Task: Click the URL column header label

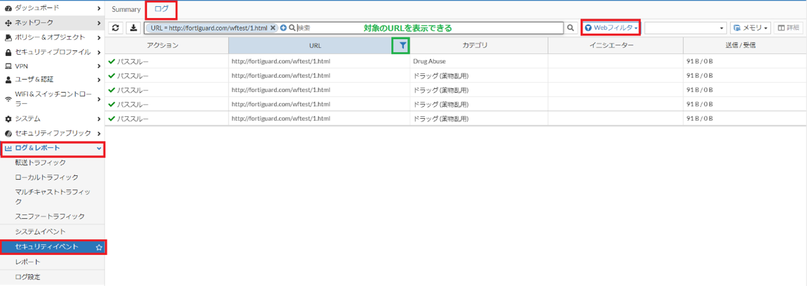Action: [315, 45]
